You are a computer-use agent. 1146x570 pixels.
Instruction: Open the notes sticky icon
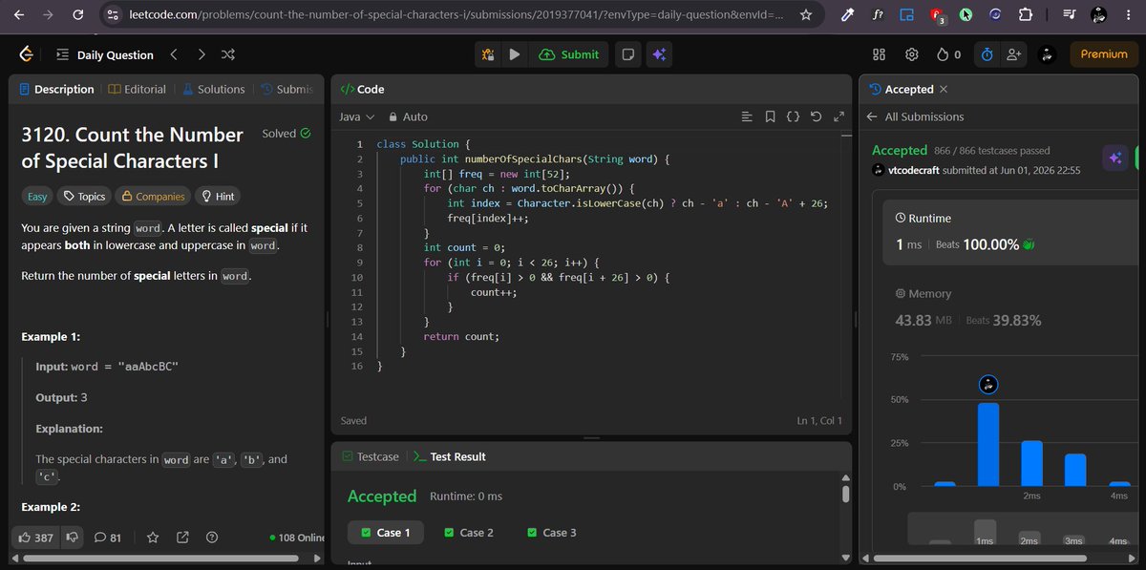click(627, 54)
